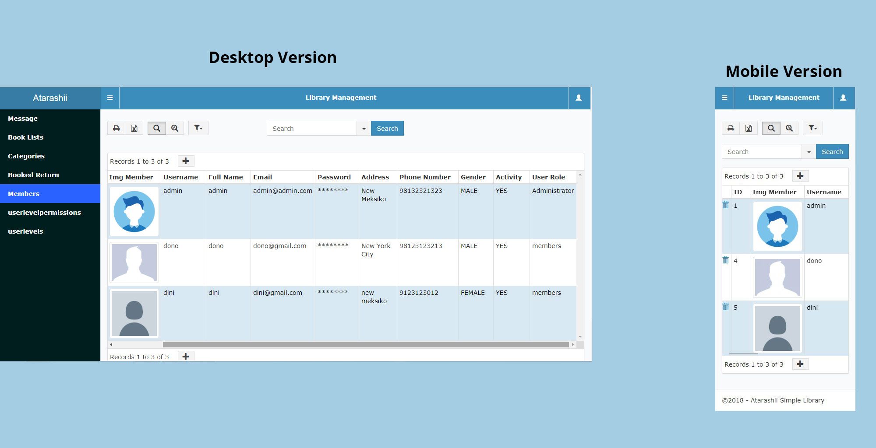Screen dimensions: 876x448
Task: Toggle the desktop sidebar hamburger menu
Action: coord(110,98)
